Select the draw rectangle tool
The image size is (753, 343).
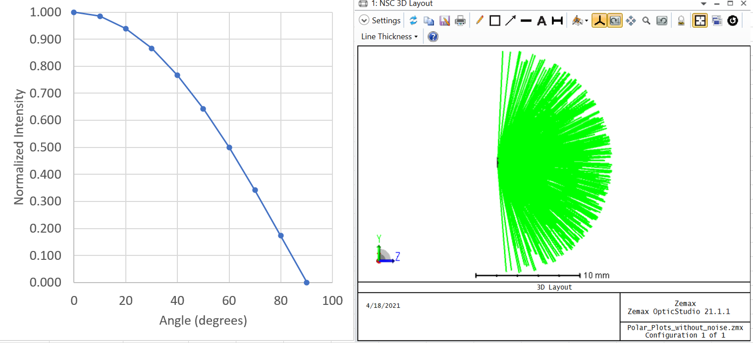point(494,20)
